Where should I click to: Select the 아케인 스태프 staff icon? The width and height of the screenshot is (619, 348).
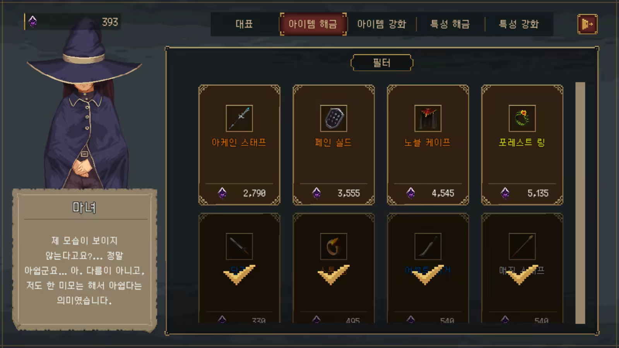coord(239,118)
